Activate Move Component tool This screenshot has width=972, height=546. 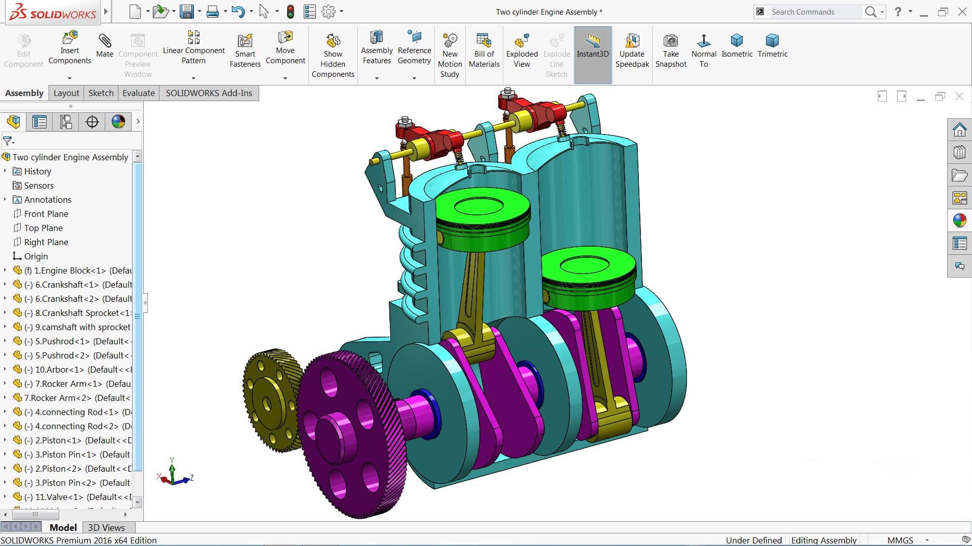[x=285, y=48]
